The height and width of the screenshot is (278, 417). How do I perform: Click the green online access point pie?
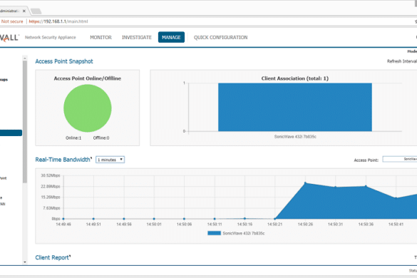click(88, 108)
